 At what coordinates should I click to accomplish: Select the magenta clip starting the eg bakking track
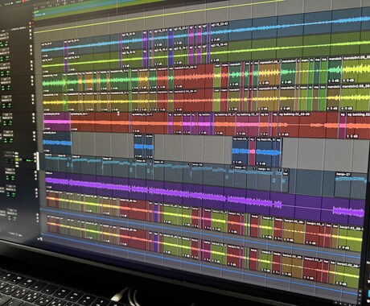(56, 122)
